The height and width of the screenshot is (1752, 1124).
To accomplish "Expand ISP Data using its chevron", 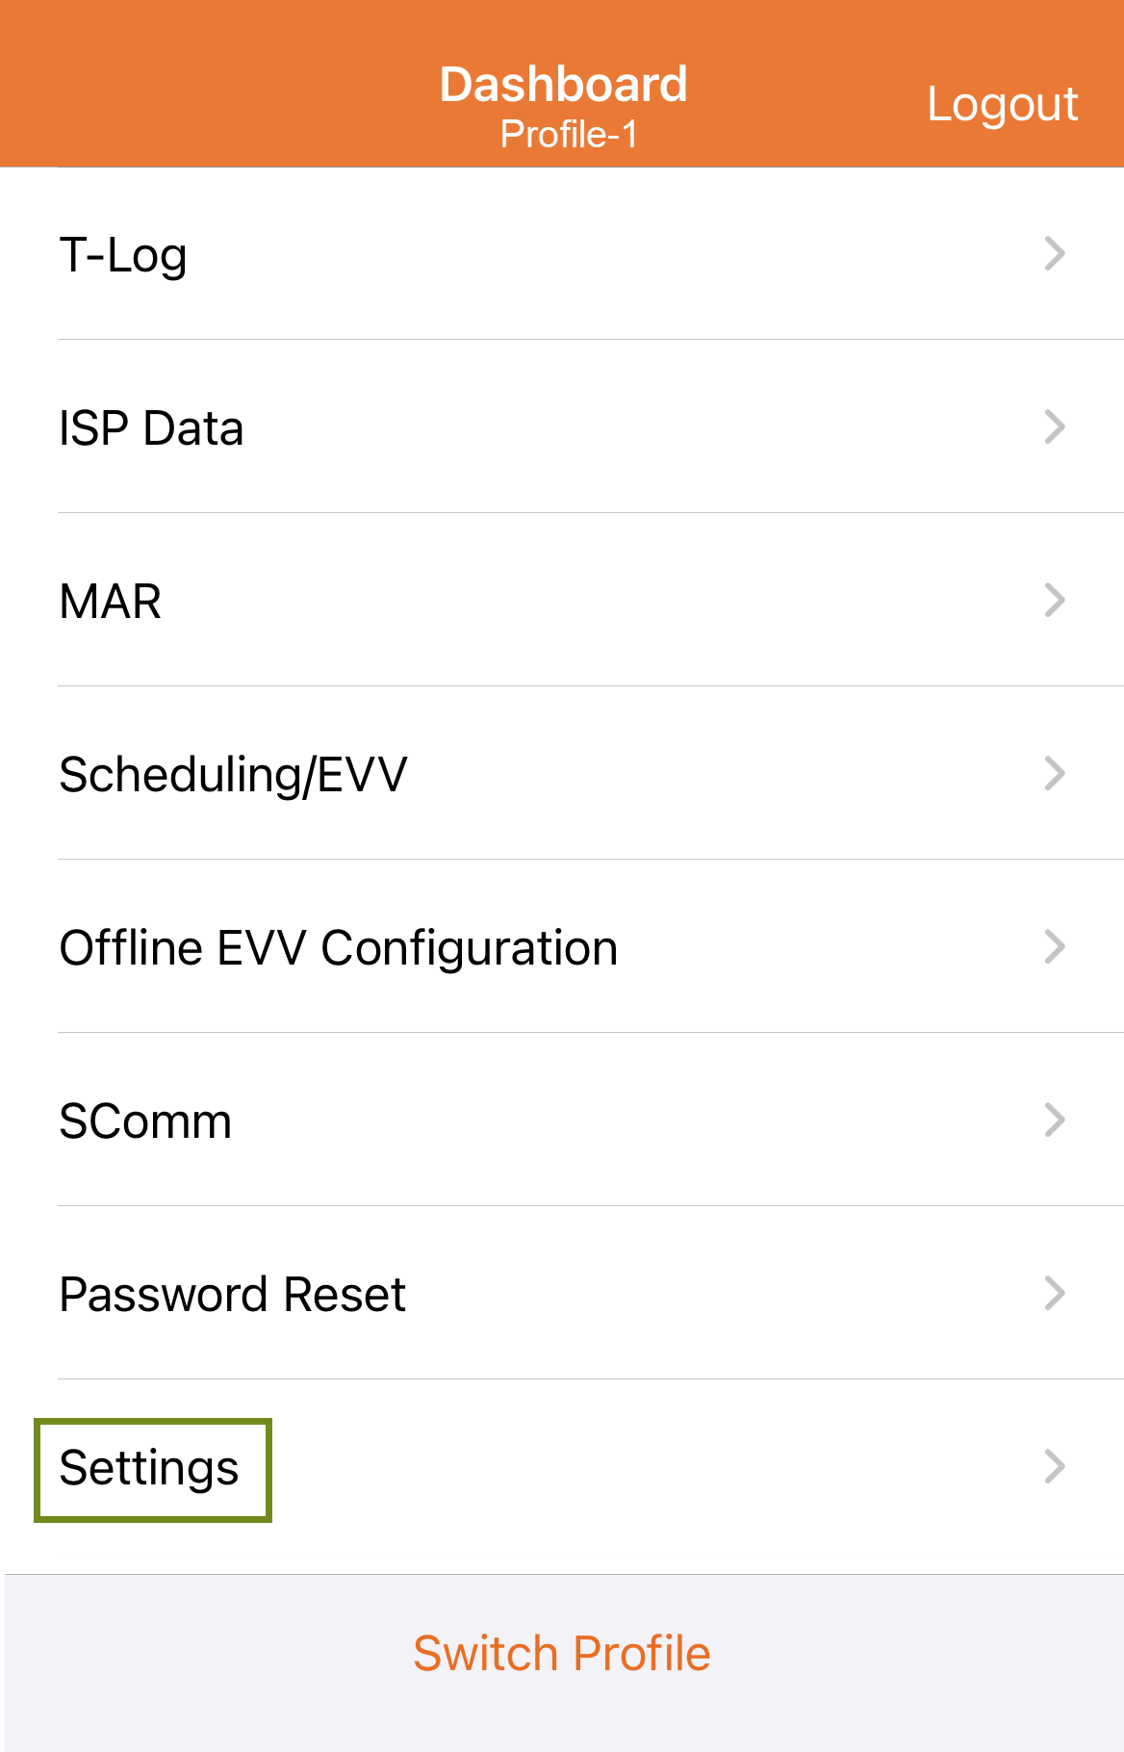I will pyautogui.click(x=1057, y=426).
